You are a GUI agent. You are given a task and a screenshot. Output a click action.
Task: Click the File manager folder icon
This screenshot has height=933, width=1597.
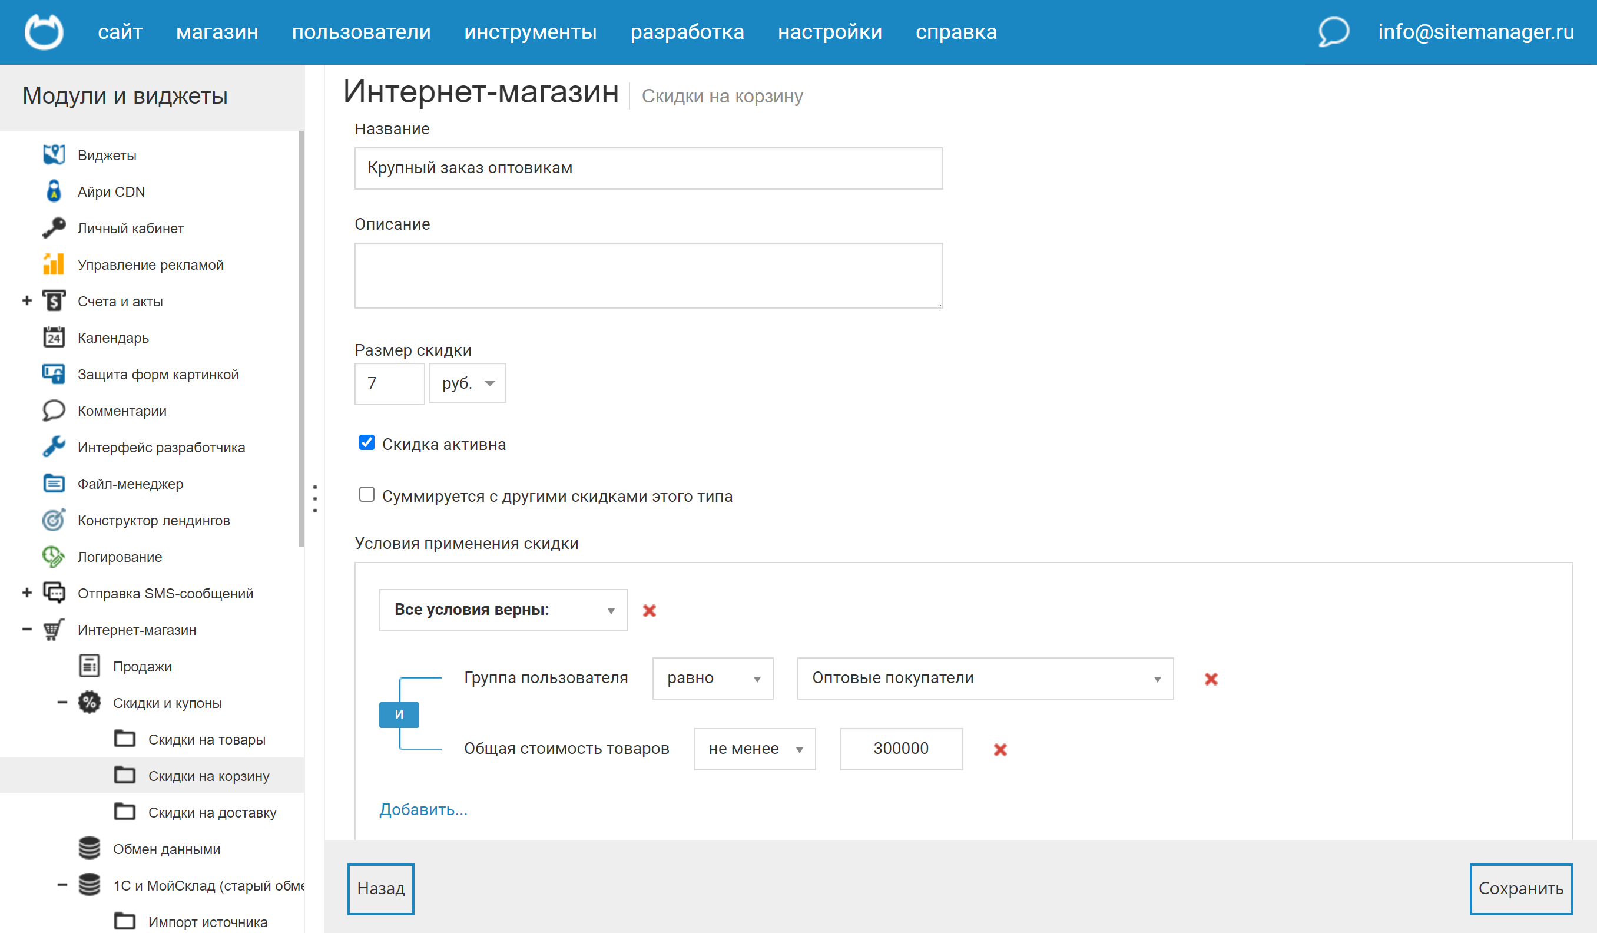54,484
